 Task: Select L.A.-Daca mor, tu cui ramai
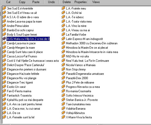point(23,109)
